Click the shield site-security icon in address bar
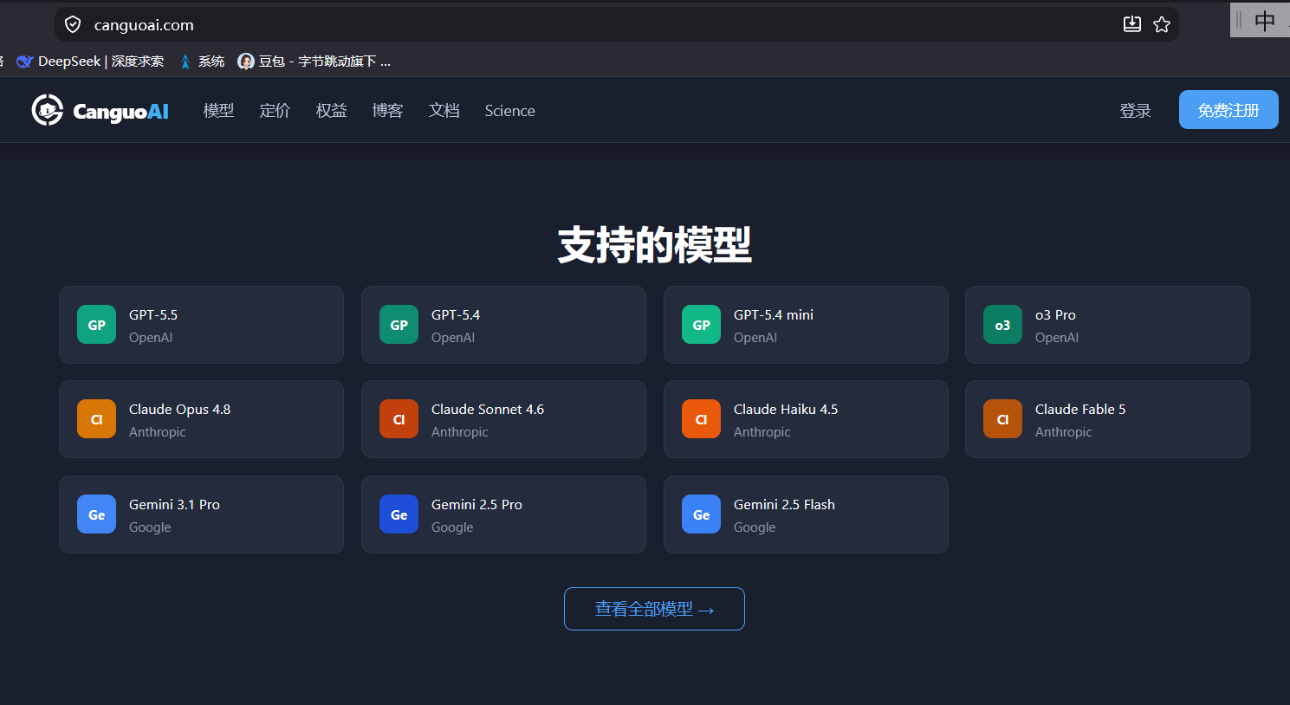This screenshot has height=705, width=1290. [x=73, y=24]
